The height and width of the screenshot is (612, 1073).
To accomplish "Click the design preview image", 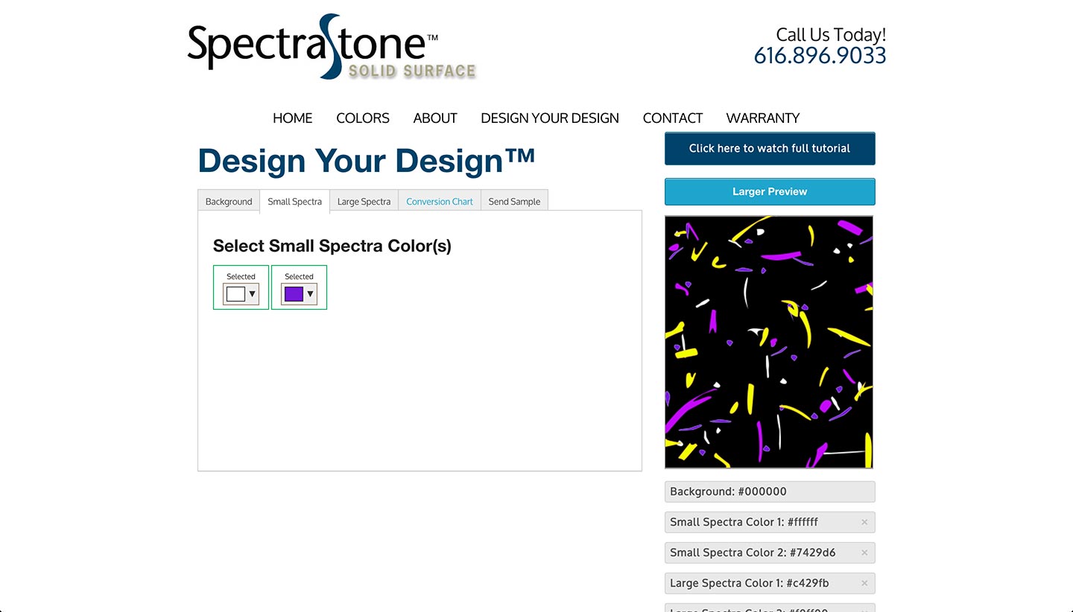I will 769,342.
